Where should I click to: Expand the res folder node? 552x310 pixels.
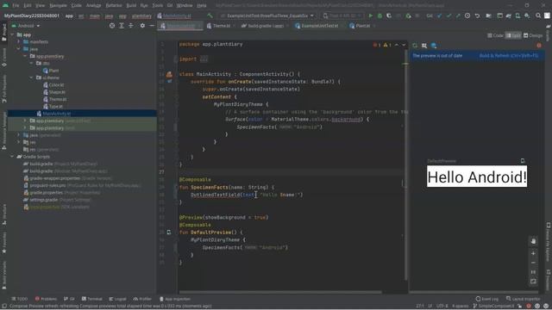click(19, 142)
